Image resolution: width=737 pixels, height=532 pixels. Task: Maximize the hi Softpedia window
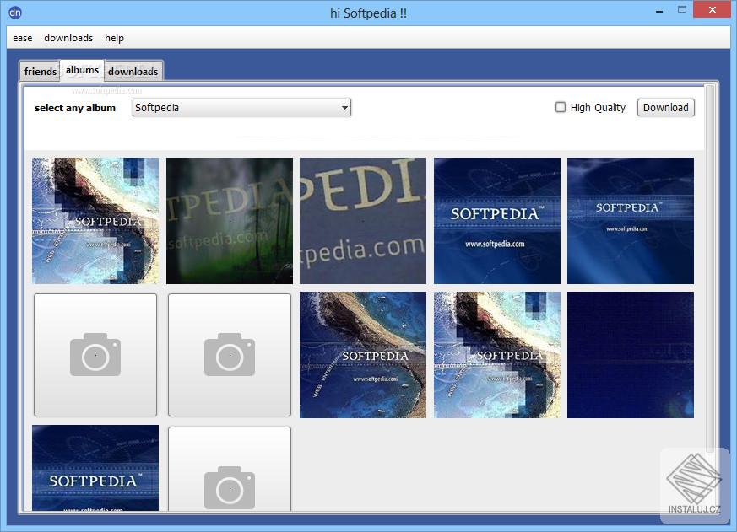click(x=682, y=10)
